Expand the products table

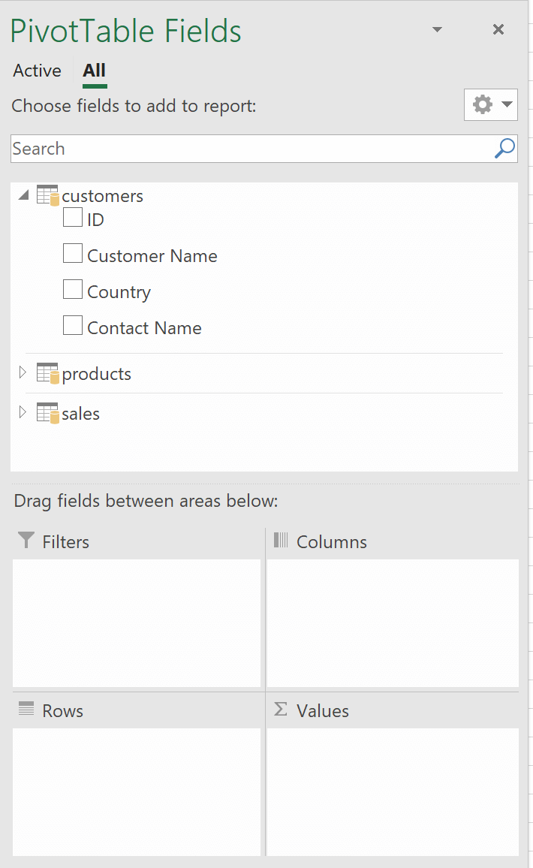[x=23, y=372]
